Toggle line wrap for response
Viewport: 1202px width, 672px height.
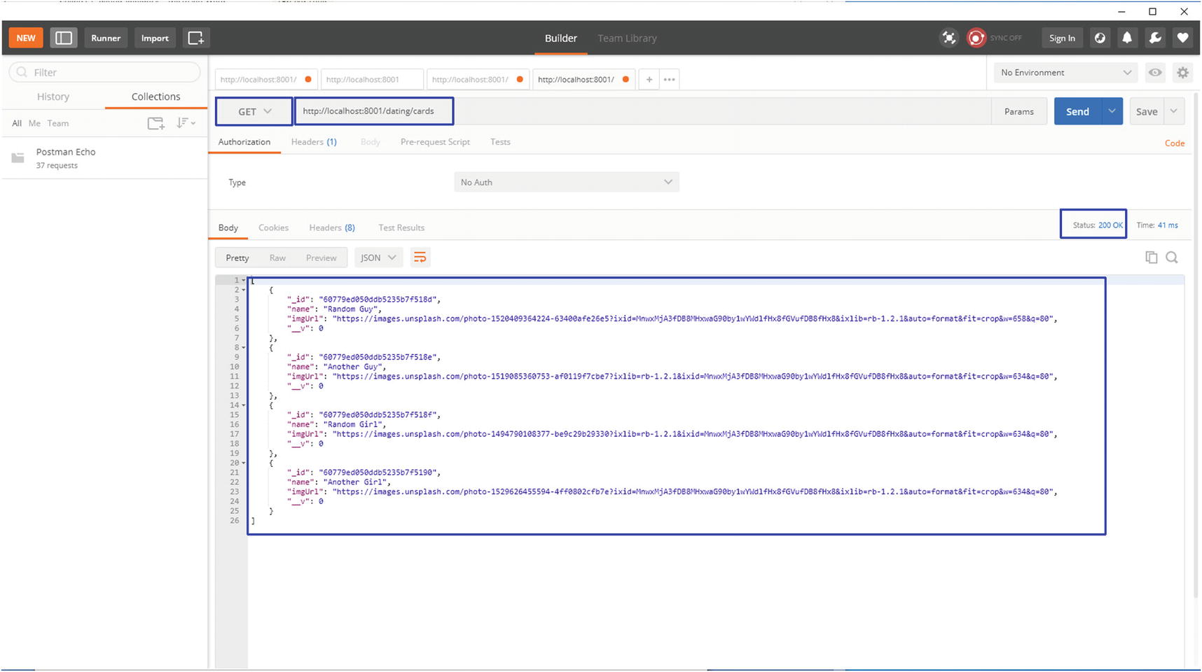tap(420, 258)
